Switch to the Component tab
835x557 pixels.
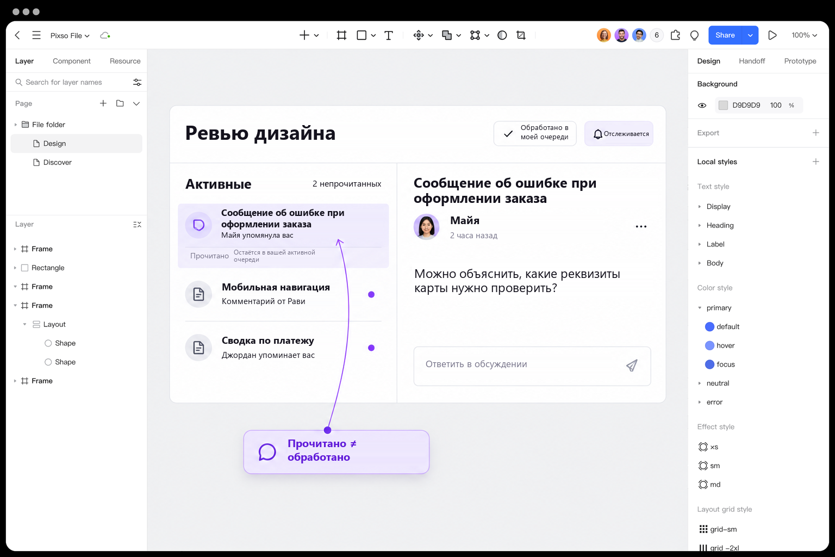click(72, 61)
